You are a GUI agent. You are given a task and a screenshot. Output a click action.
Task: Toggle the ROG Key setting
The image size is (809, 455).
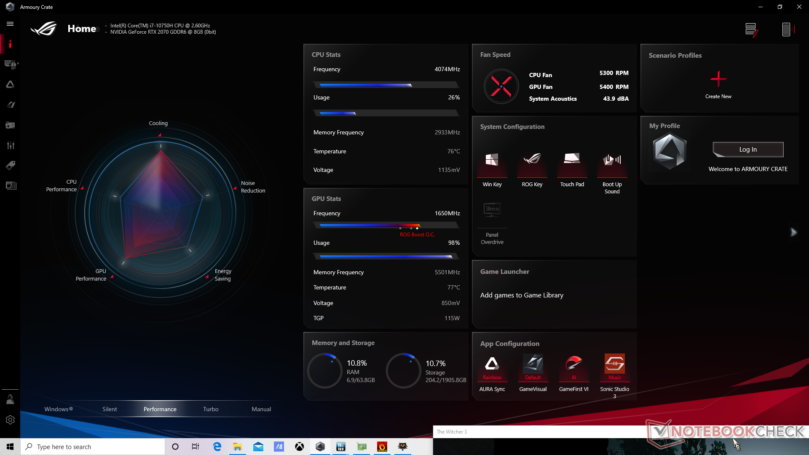532,170
